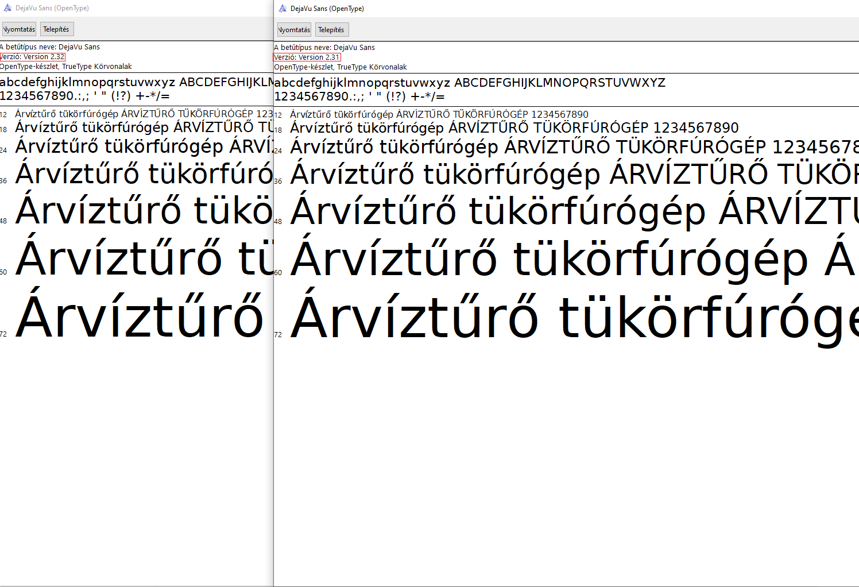
Task: Click Telepítés button in left font window
Action: click(x=56, y=29)
